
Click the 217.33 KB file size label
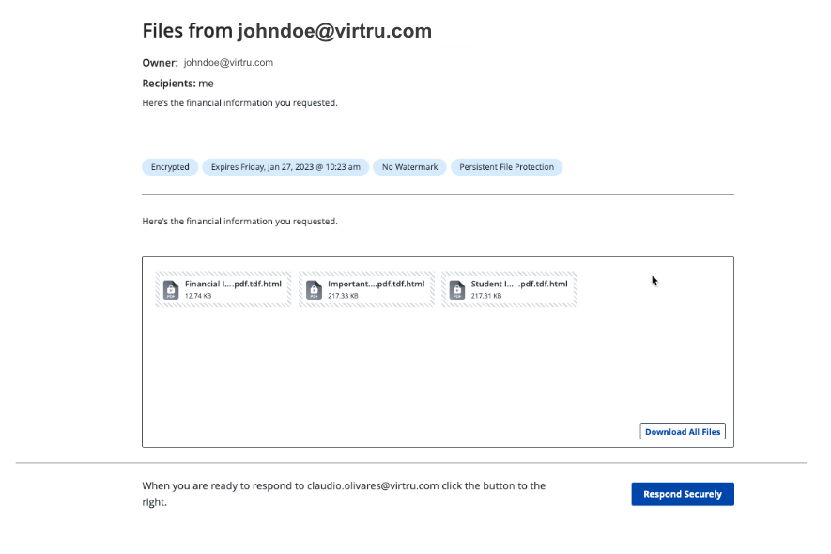[x=343, y=296]
